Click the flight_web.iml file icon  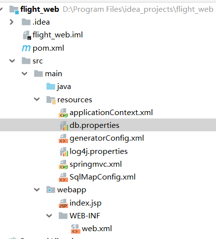[x=27, y=35]
